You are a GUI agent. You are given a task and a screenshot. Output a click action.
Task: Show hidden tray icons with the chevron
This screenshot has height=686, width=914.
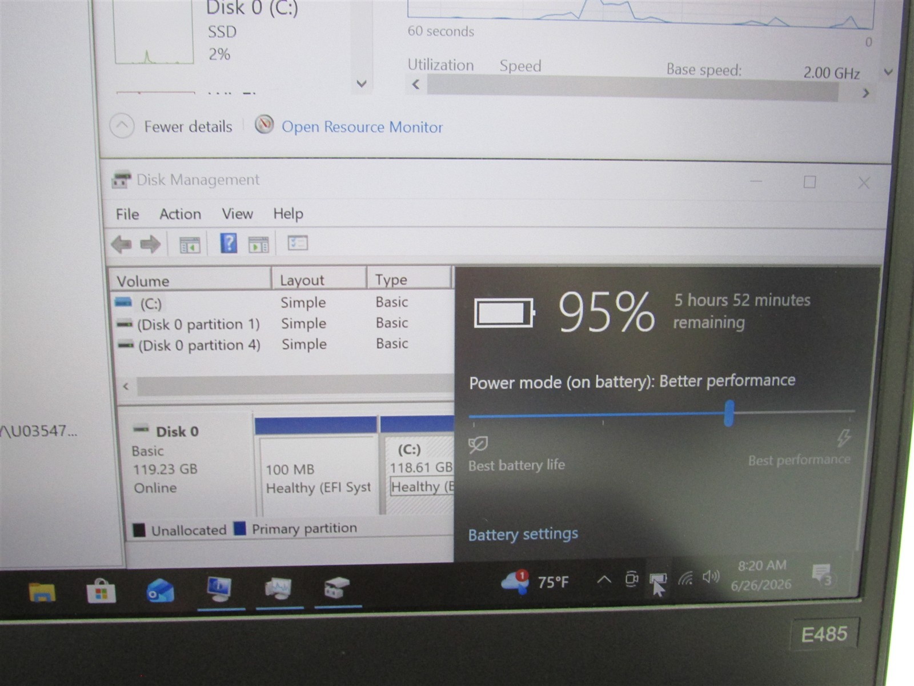tap(604, 580)
